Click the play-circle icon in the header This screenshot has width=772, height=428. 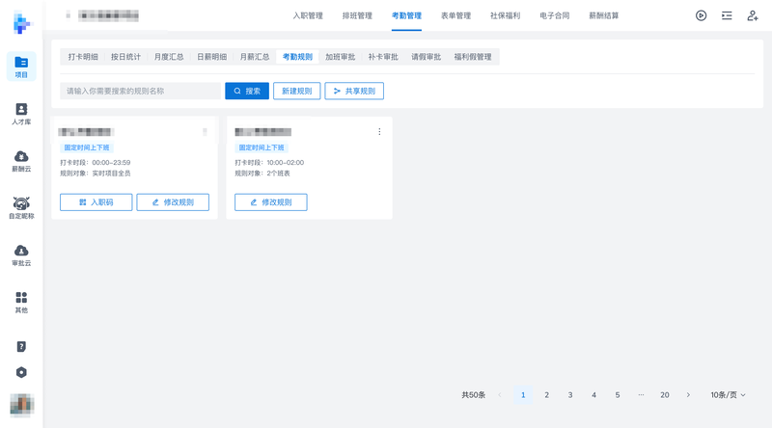coord(702,15)
